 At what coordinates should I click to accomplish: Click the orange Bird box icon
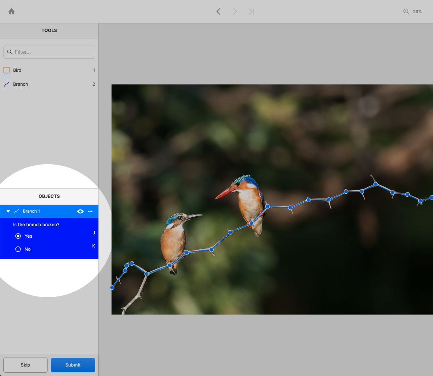pyautogui.click(x=7, y=70)
